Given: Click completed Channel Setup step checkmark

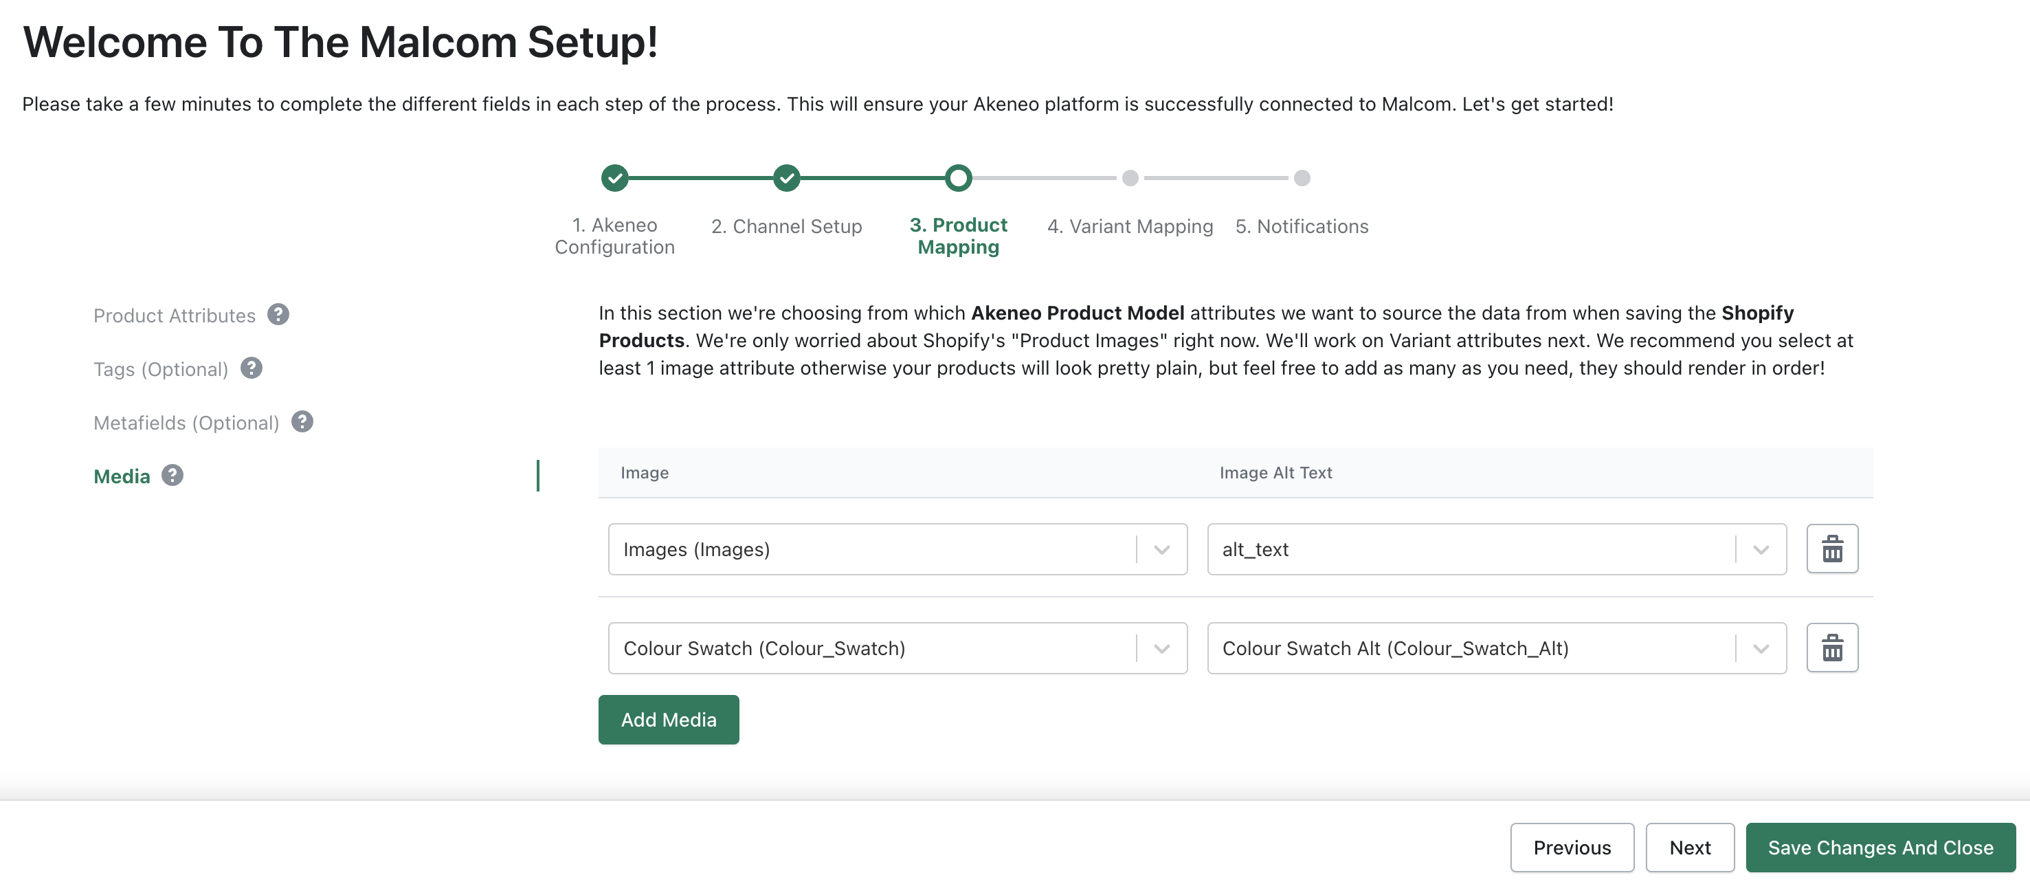Looking at the screenshot, I should click(x=786, y=178).
